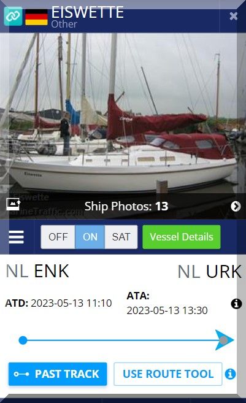246x403 pixels.
Task: Select the SAT toggle option
Action: 121,237
